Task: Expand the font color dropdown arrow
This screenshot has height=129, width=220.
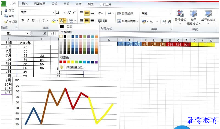Action: pos(65,21)
